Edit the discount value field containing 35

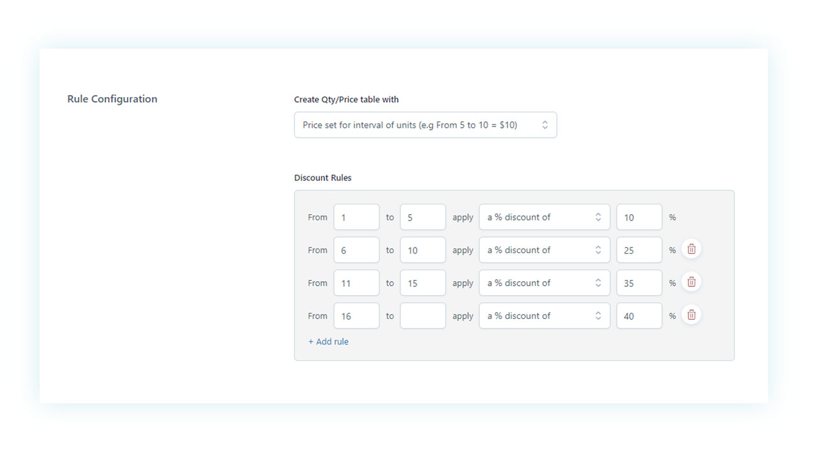click(x=639, y=283)
